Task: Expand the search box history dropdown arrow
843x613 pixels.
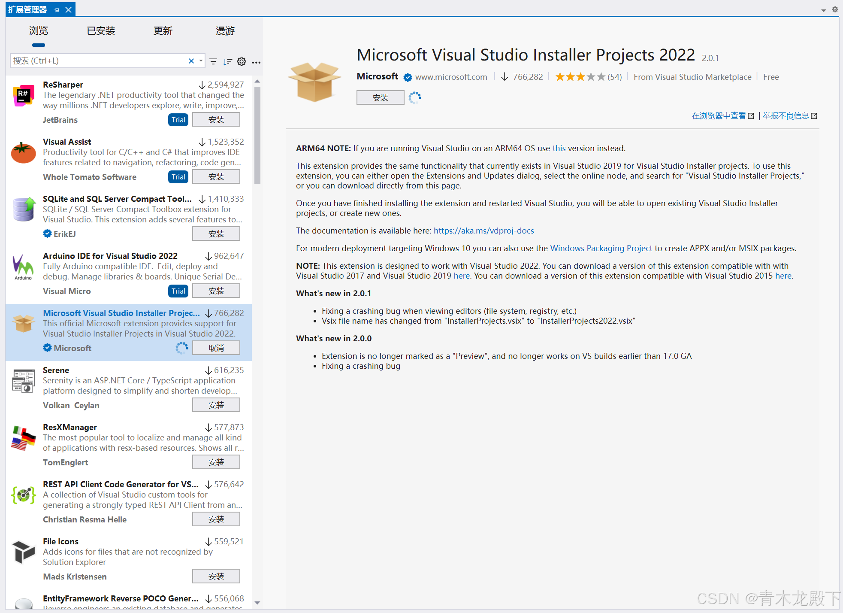Action: click(x=201, y=61)
